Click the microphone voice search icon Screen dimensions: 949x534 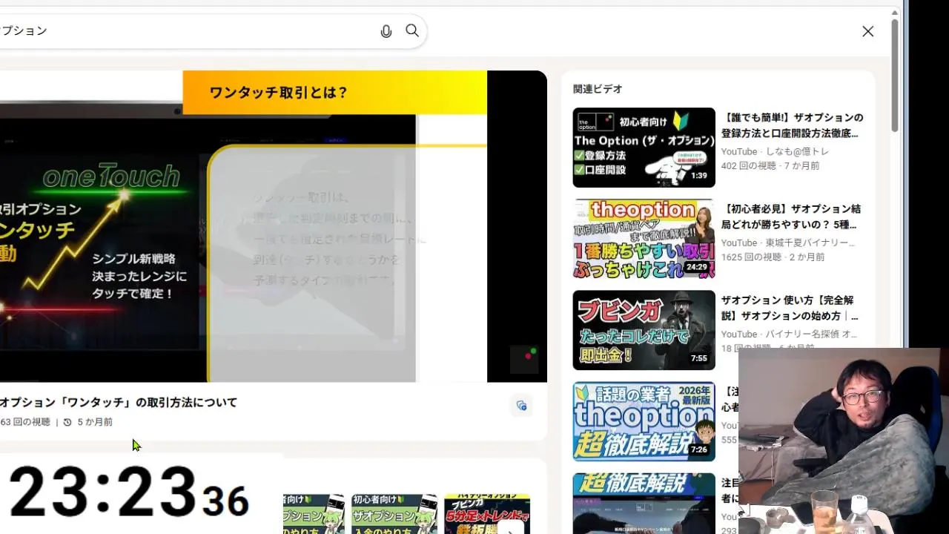click(x=386, y=31)
